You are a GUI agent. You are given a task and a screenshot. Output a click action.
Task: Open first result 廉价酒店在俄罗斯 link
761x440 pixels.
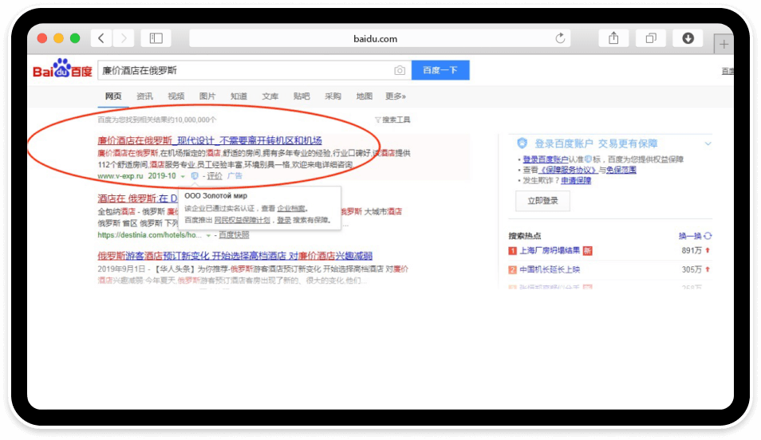pos(210,140)
